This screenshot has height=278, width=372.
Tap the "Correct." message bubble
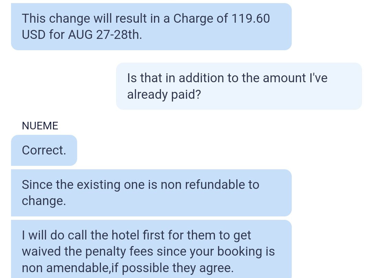(44, 150)
